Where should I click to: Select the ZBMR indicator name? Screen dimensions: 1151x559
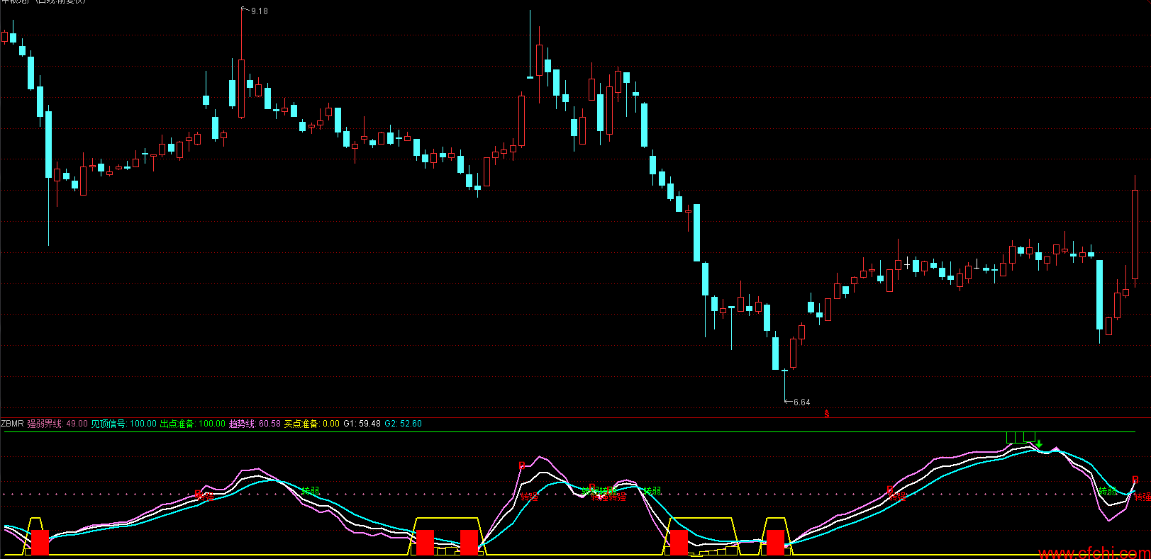pyautogui.click(x=13, y=424)
